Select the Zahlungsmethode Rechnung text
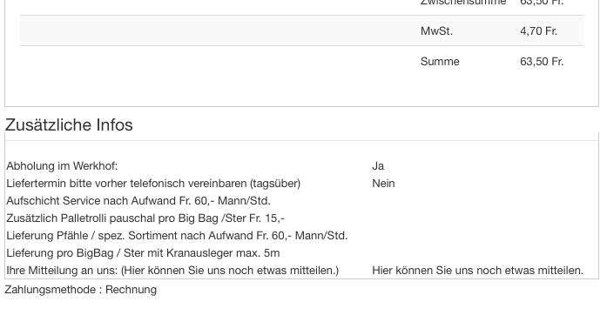 coord(80,290)
